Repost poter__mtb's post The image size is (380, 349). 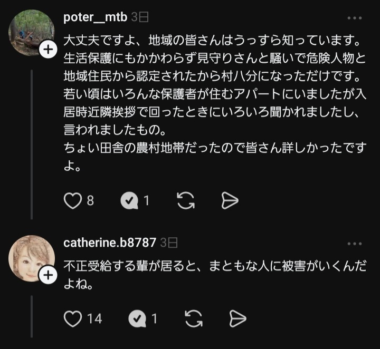click(185, 200)
